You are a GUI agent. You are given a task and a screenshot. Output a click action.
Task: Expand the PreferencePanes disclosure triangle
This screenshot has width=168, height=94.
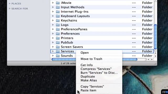click(53, 29)
